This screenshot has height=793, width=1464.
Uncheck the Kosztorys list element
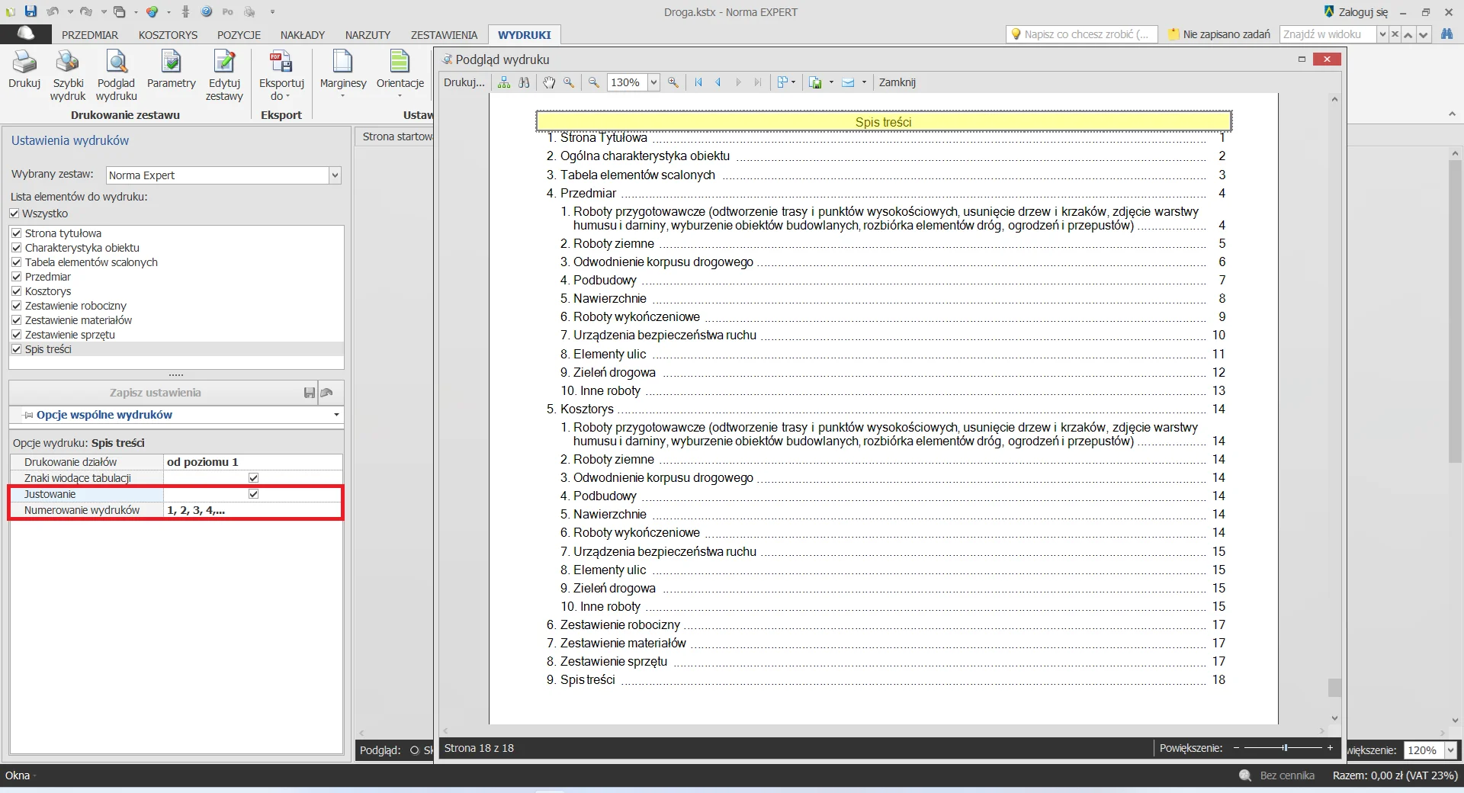[x=17, y=291]
